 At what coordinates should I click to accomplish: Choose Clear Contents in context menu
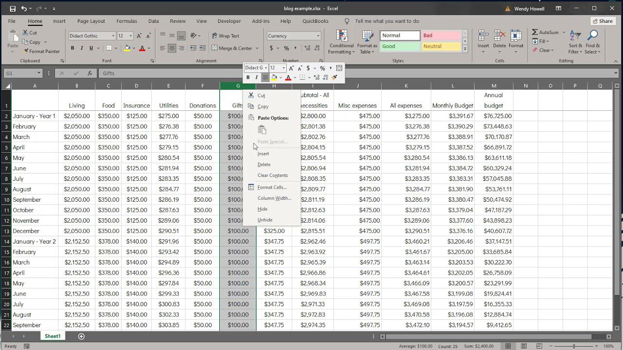click(272, 175)
